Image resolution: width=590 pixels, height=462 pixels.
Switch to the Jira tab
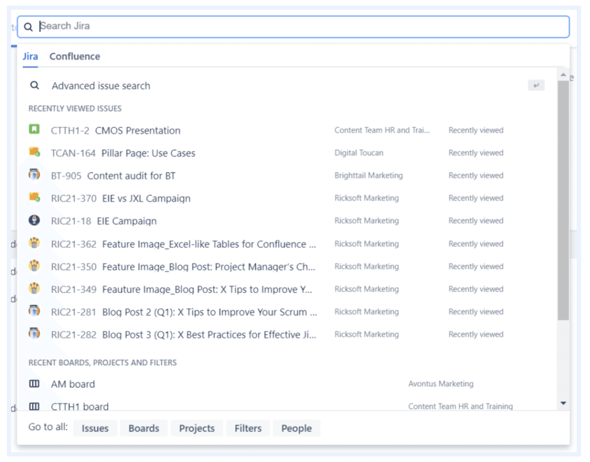click(x=30, y=57)
